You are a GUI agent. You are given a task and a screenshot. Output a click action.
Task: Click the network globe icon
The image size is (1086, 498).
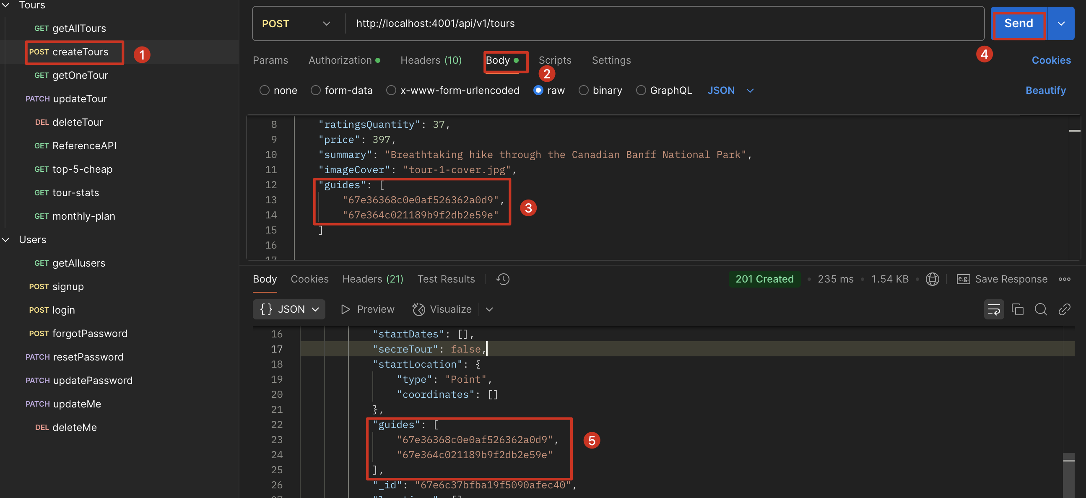(932, 279)
